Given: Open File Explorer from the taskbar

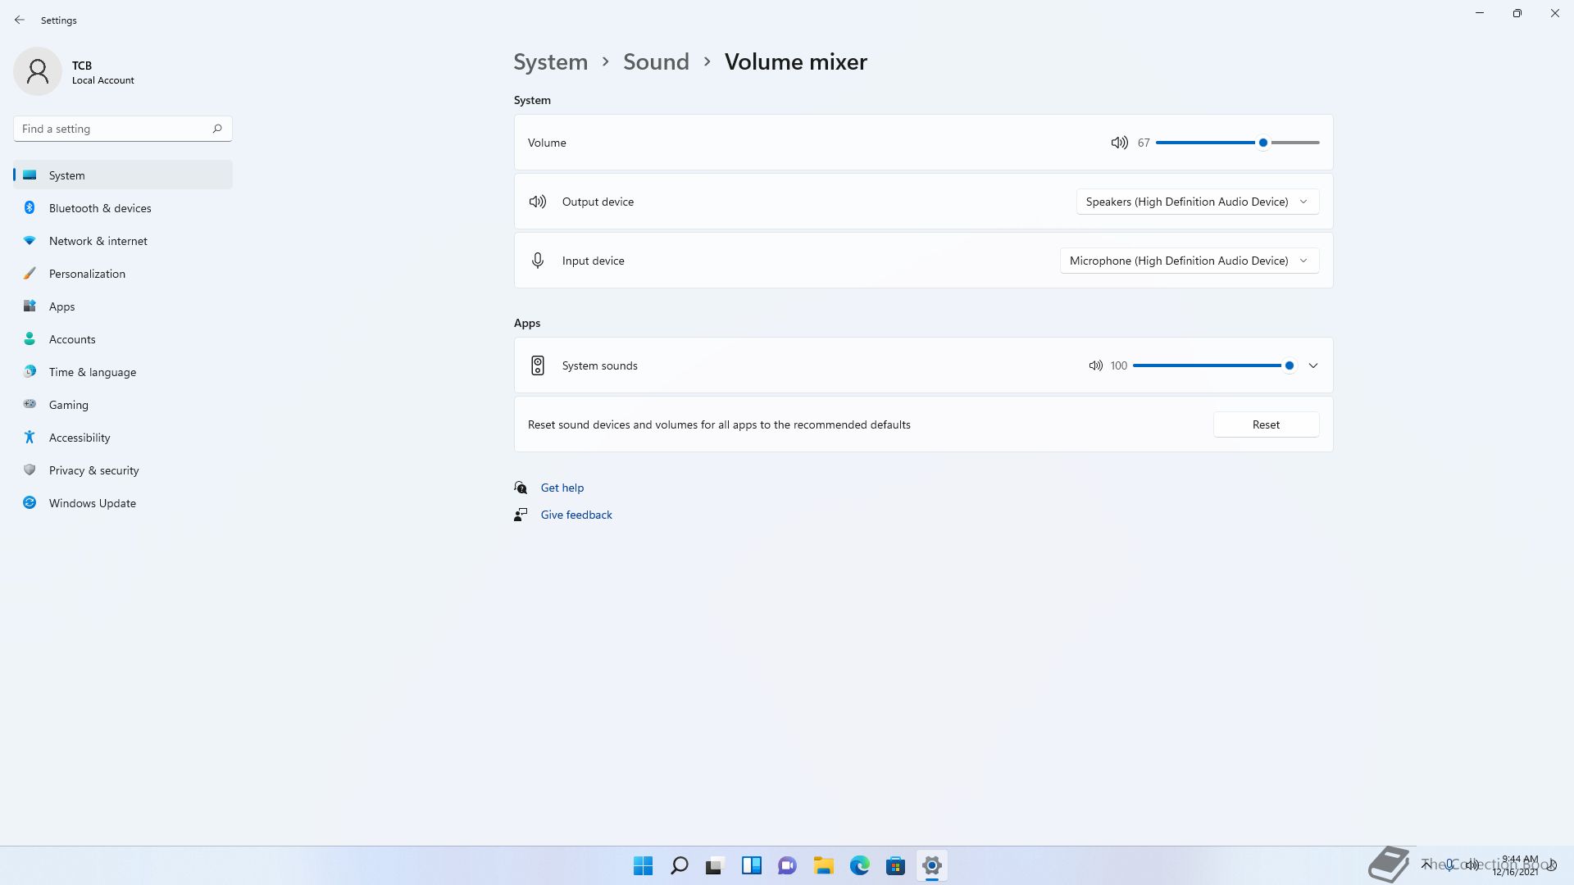Looking at the screenshot, I should (823, 865).
